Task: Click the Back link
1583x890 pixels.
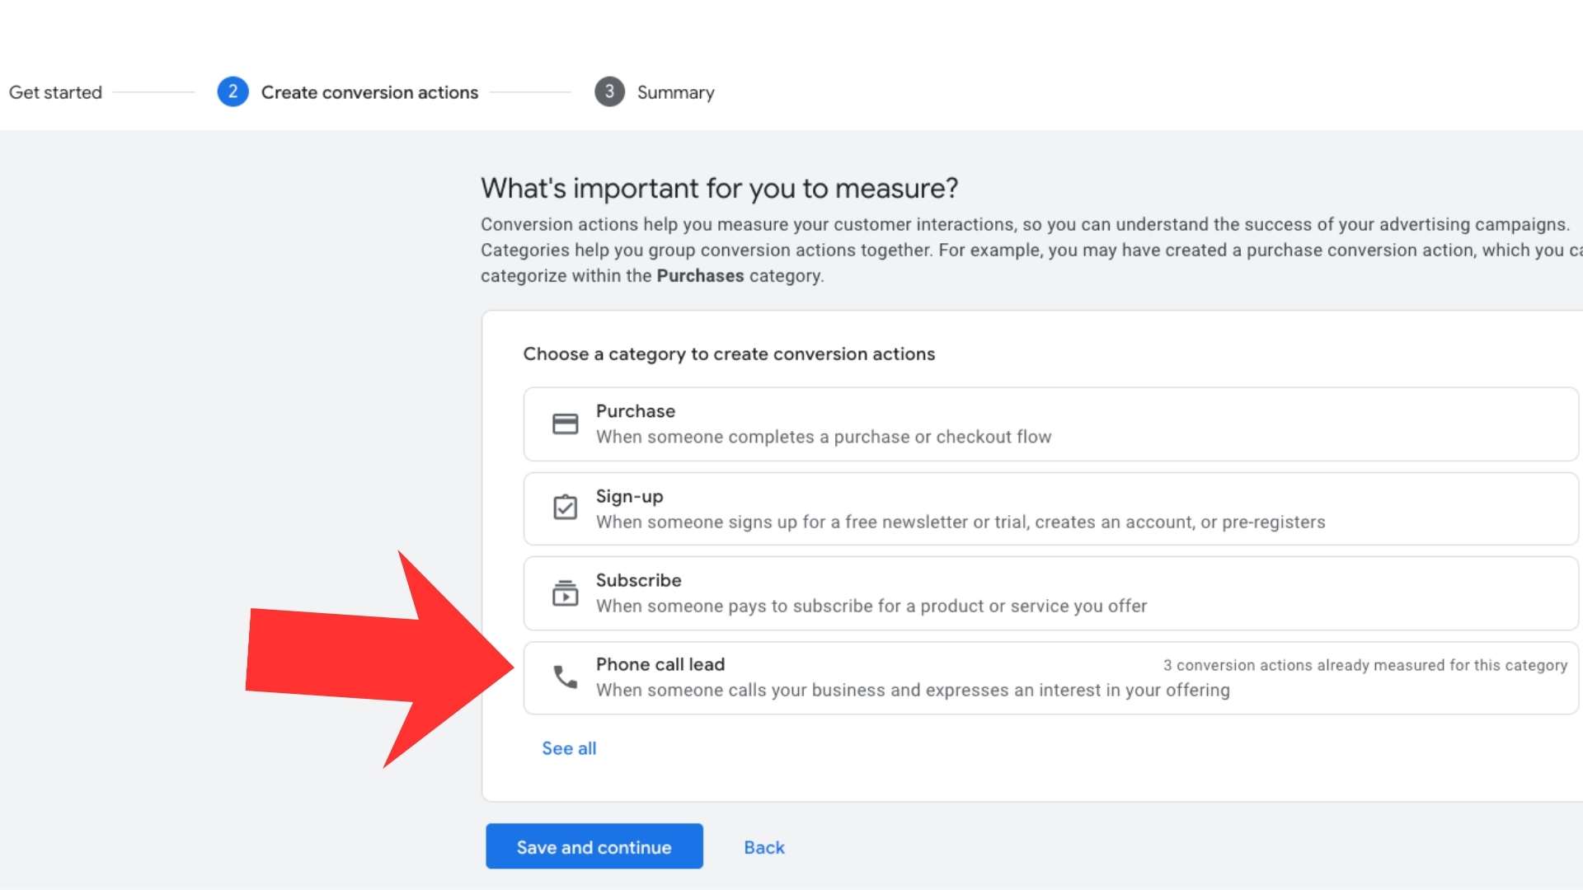Action: click(x=763, y=847)
